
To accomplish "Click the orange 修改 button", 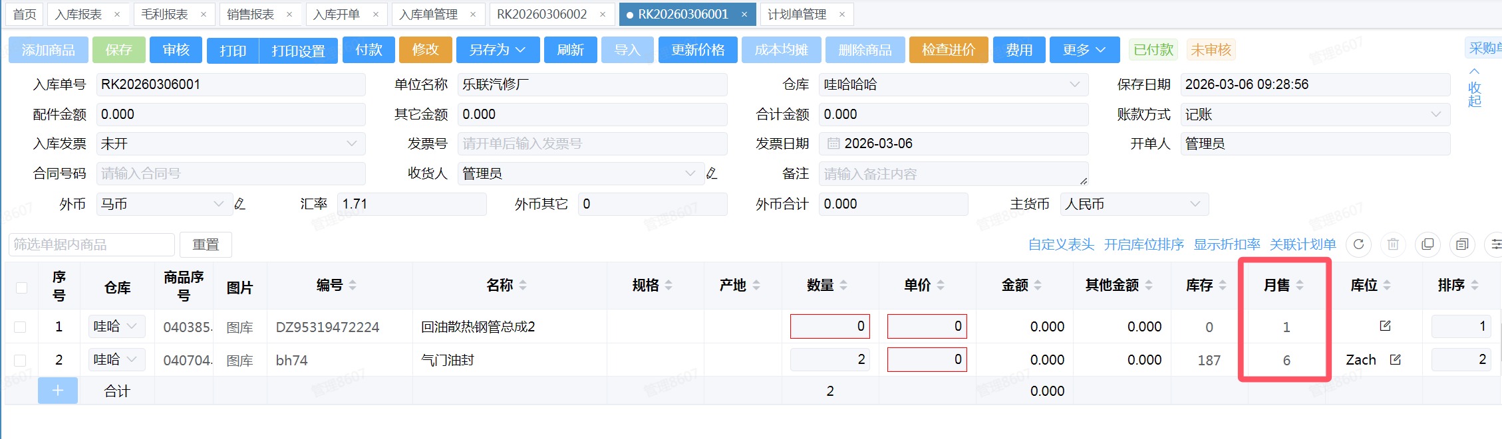I will coord(426,50).
